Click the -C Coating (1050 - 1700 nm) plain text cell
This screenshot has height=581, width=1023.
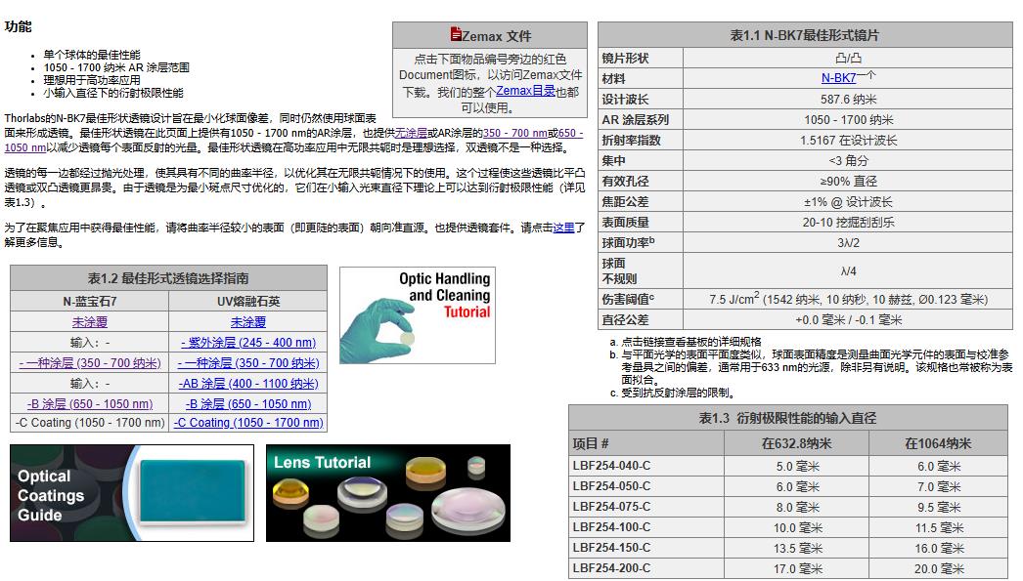pyautogui.click(x=89, y=423)
